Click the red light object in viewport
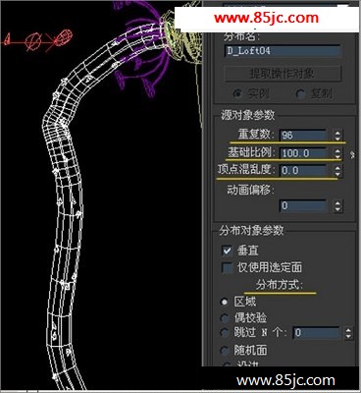 (38, 40)
